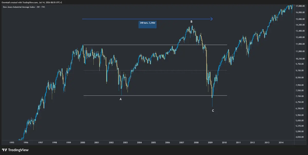Viewport: 308px width, 155px height.
Task: Click the 2007 year label on time axis
Action: [x=182, y=142]
